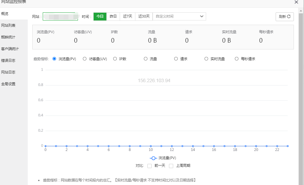Enable 前一天 comparison checkbox
Screen dimensions: 304x185
(149, 166)
